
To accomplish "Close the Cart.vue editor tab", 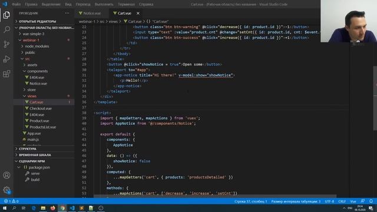I will 138,13.
